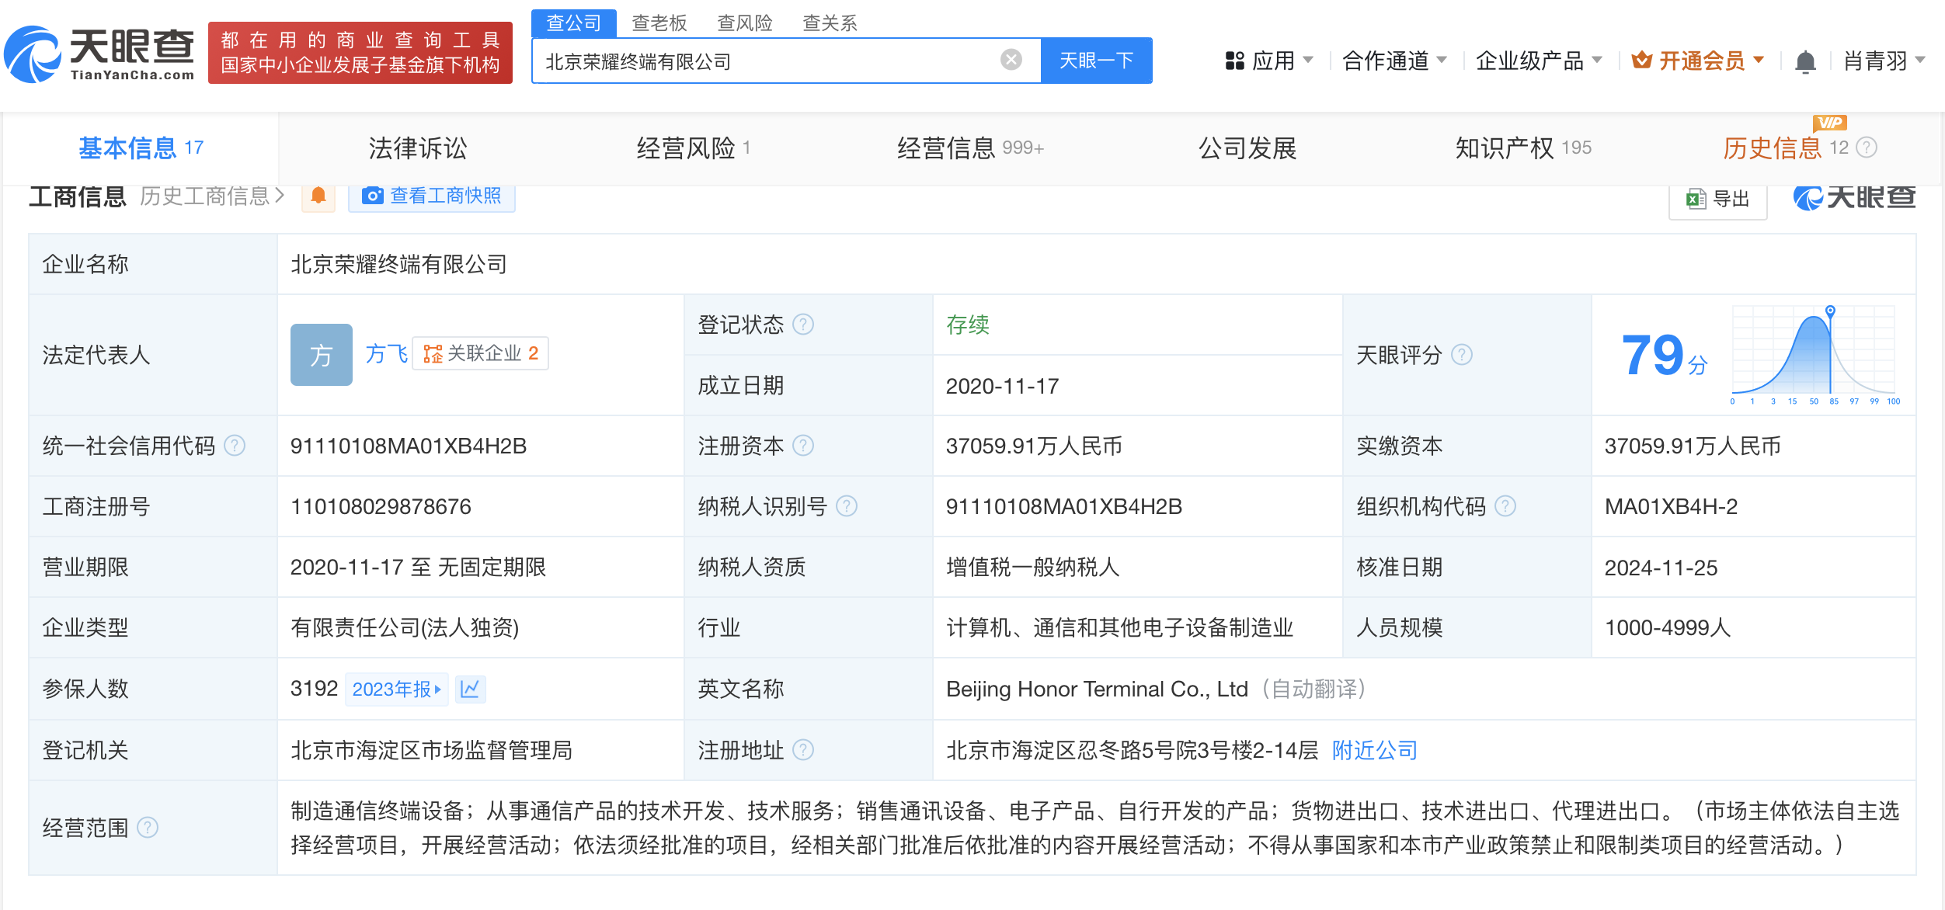Switch to 经营风险 tab
The image size is (1945, 910).
coord(693,148)
